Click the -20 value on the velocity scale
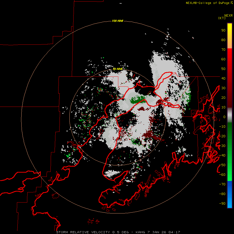Viewport: 234px width, 234px height. click(x=222, y=136)
